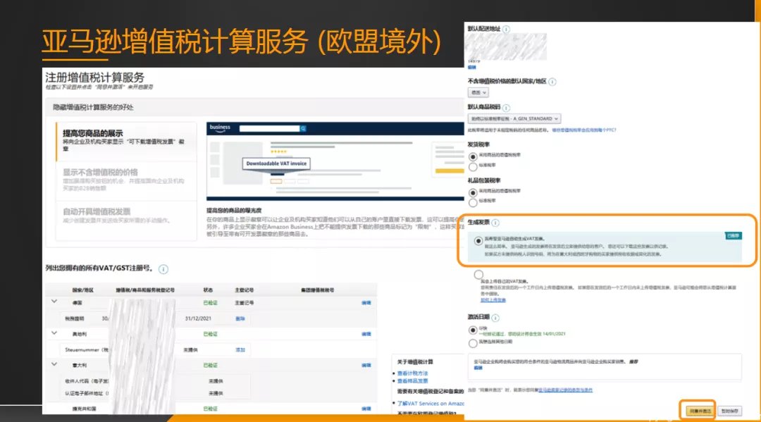Click Amazon terms and conditions link

[565, 390]
